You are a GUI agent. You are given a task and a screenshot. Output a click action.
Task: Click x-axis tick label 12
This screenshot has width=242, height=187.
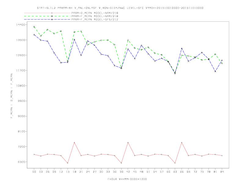click(x=61, y=172)
